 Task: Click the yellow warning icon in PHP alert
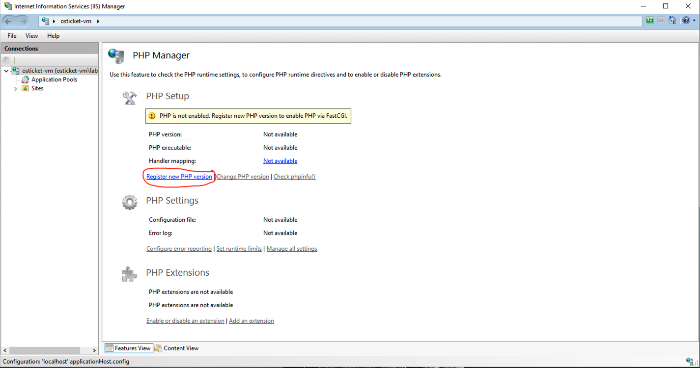152,116
